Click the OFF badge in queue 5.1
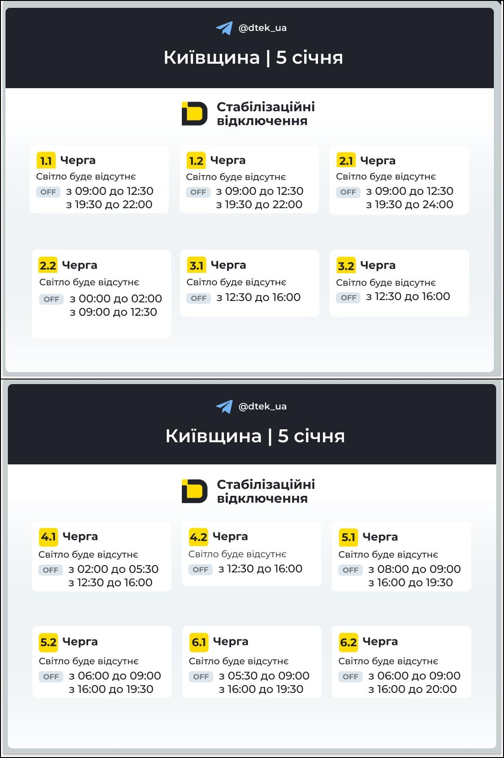The width and height of the screenshot is (504, 758). point(350,570)
